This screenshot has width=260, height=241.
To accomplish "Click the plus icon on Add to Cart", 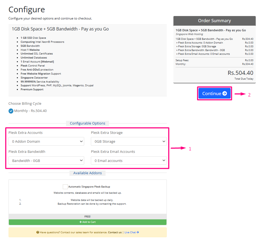I will tap(80, 222).
